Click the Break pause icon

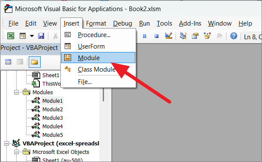(x=145, y=36)
